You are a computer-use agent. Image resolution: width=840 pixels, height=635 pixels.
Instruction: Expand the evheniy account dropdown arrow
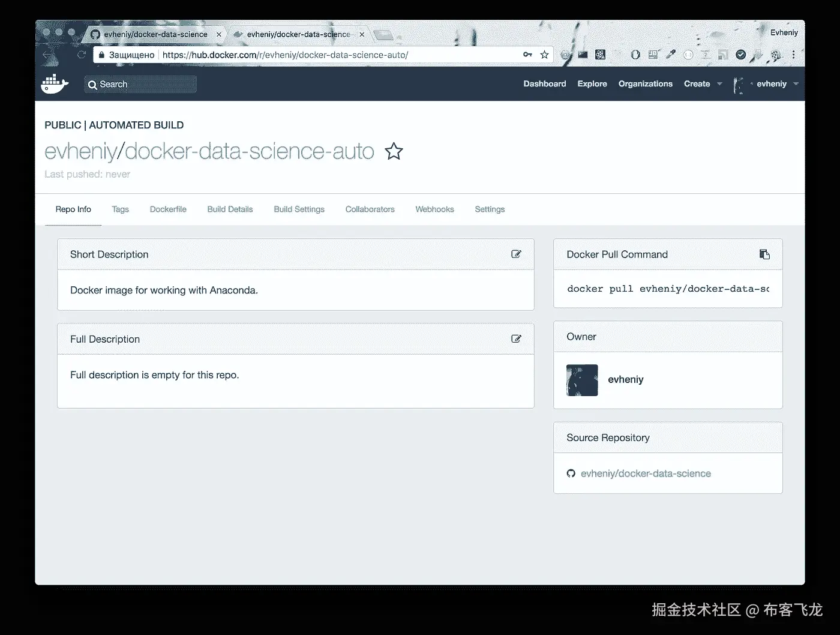[796, 84]
